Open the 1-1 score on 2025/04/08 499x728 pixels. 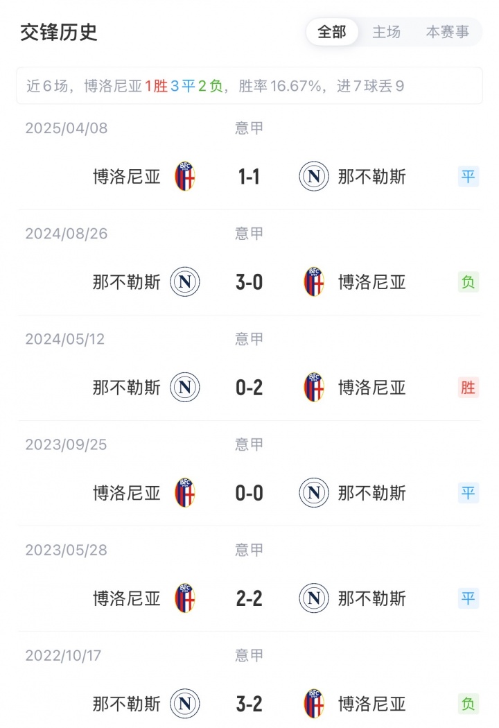pos(249,177)
